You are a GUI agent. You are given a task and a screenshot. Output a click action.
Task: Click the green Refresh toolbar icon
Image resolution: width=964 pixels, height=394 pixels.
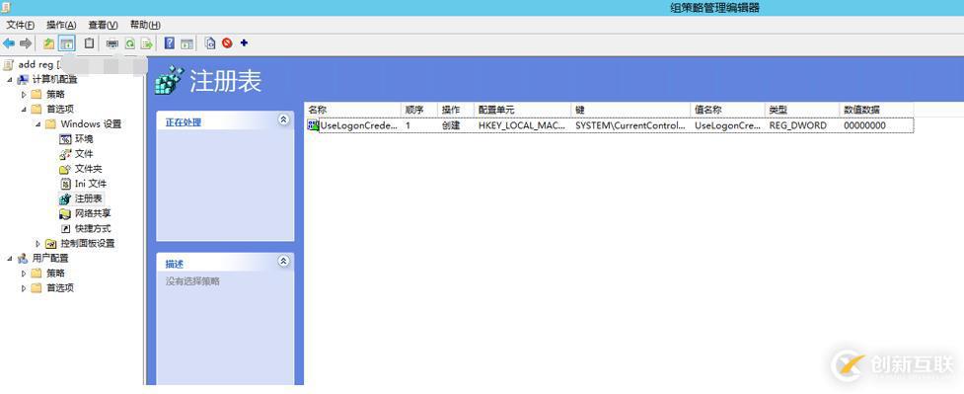[x=129, y=43]
